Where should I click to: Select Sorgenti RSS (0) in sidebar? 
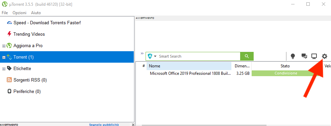30,80
